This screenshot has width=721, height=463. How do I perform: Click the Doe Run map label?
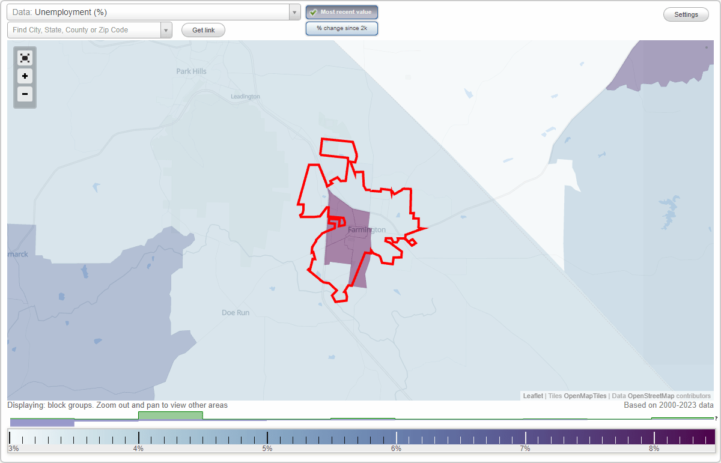coord(236,312)
